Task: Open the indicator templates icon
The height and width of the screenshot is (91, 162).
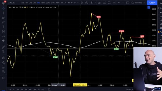Action: 105,3
